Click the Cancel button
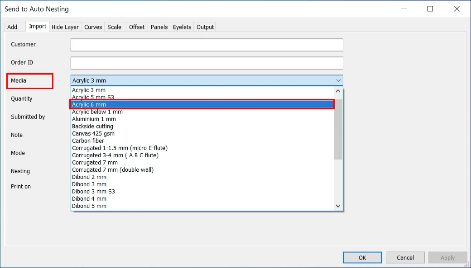 (405, 258)
